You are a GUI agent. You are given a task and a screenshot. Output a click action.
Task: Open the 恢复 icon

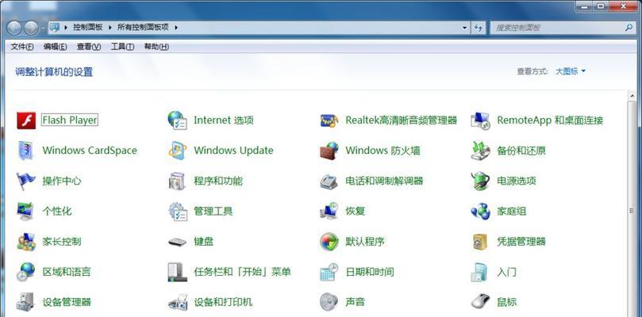[329, 211]
